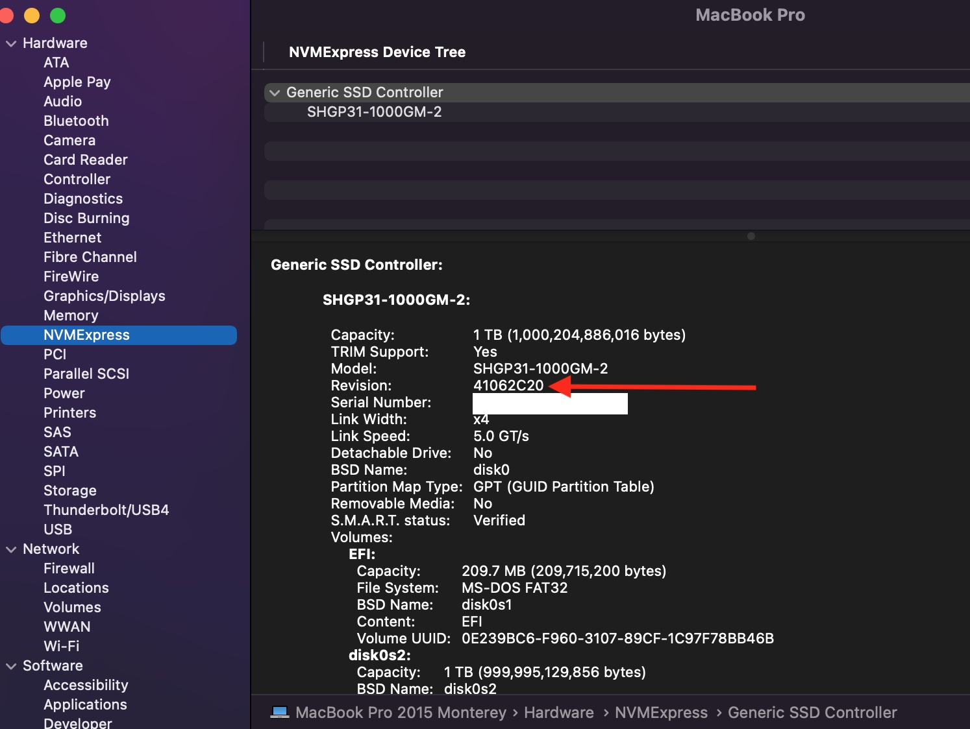Click MacBook Pro 2015 Monterey breadcrumb

[401, 713]
